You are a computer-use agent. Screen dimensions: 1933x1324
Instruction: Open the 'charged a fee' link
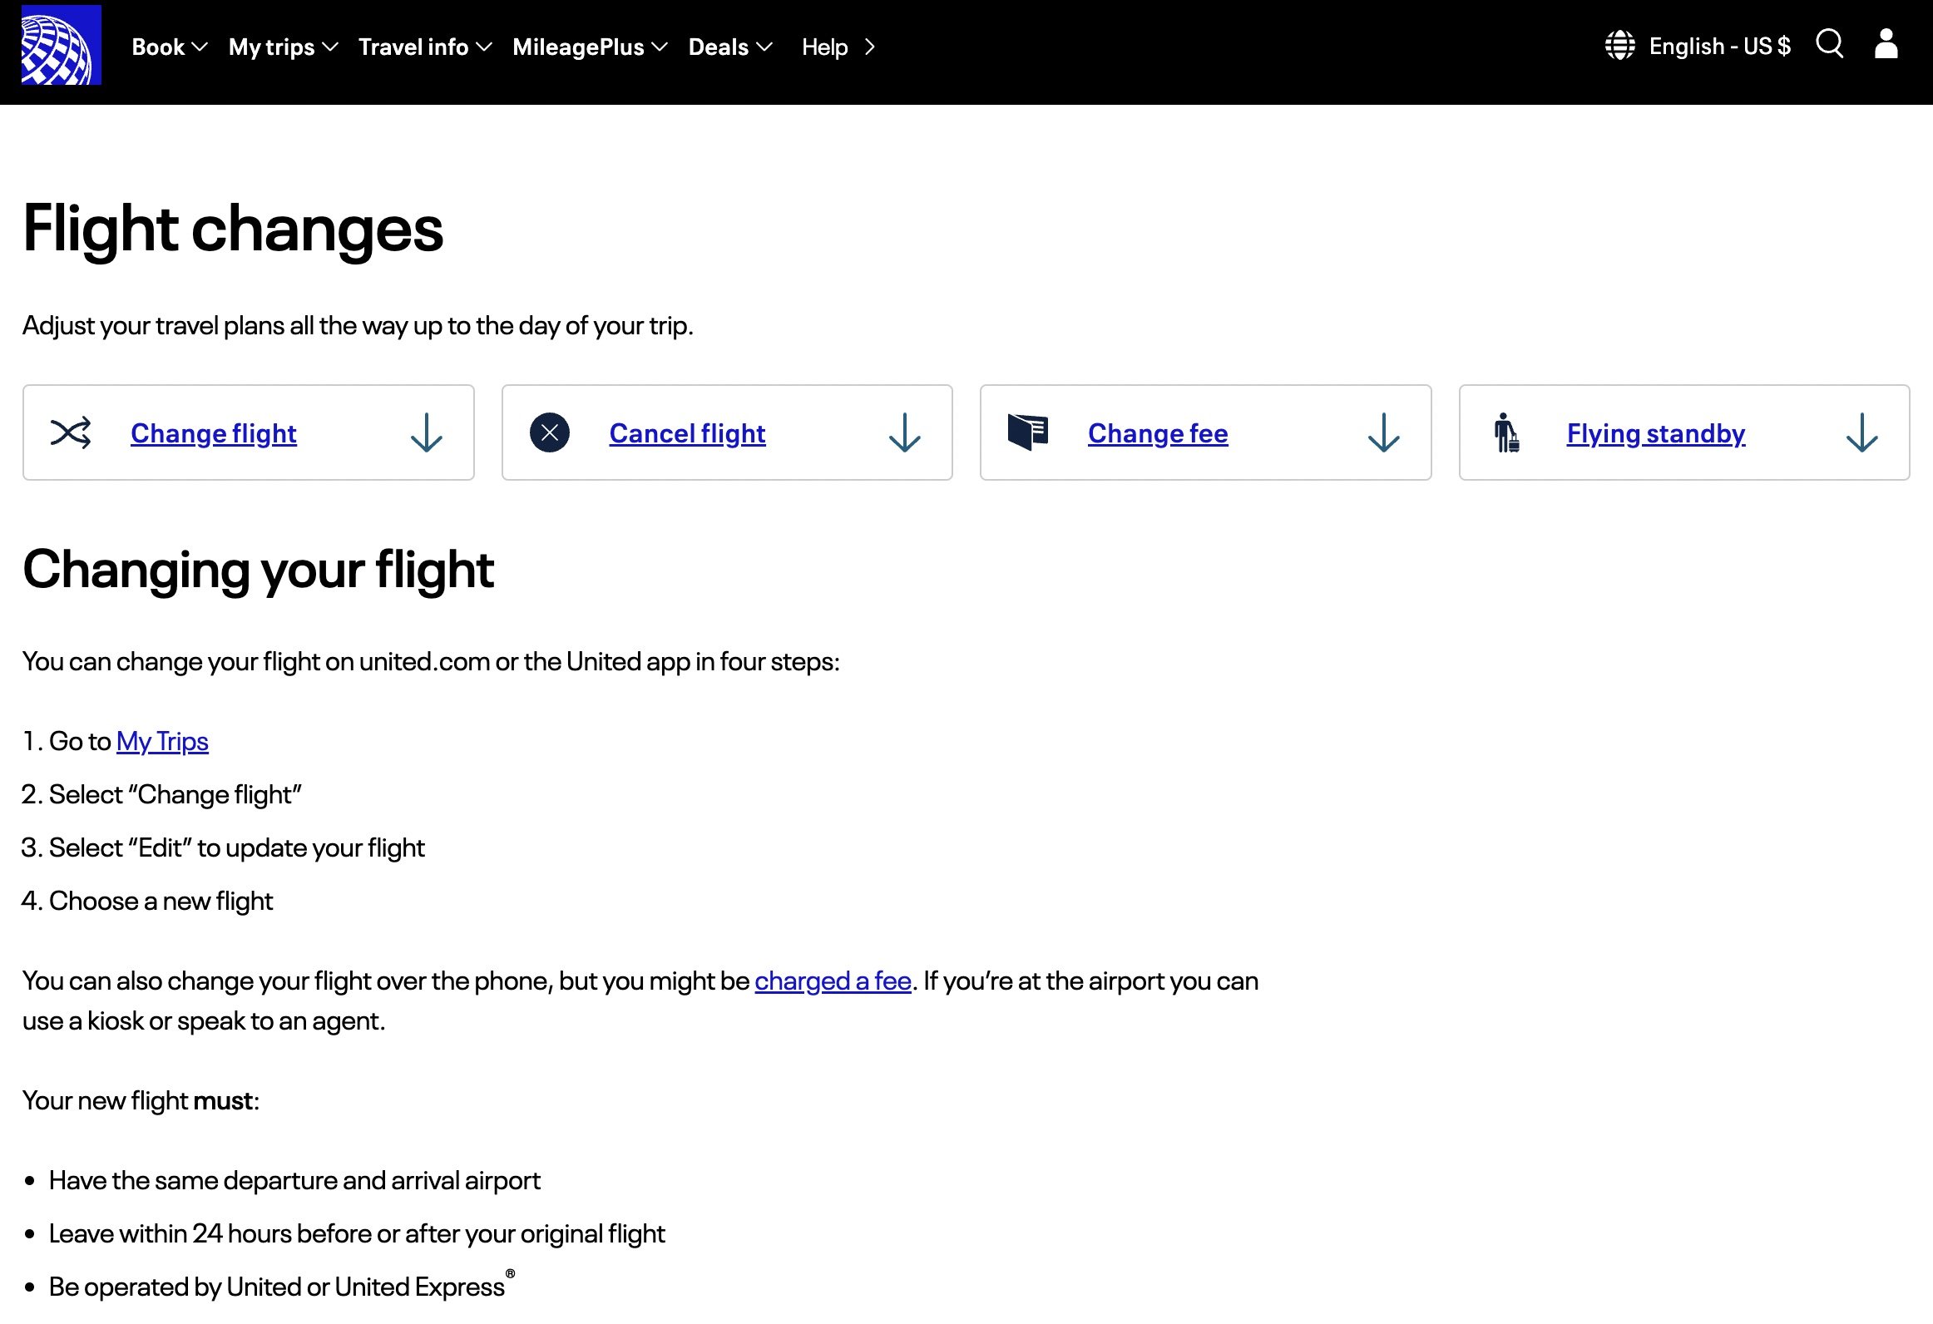(x=833, y=981)
